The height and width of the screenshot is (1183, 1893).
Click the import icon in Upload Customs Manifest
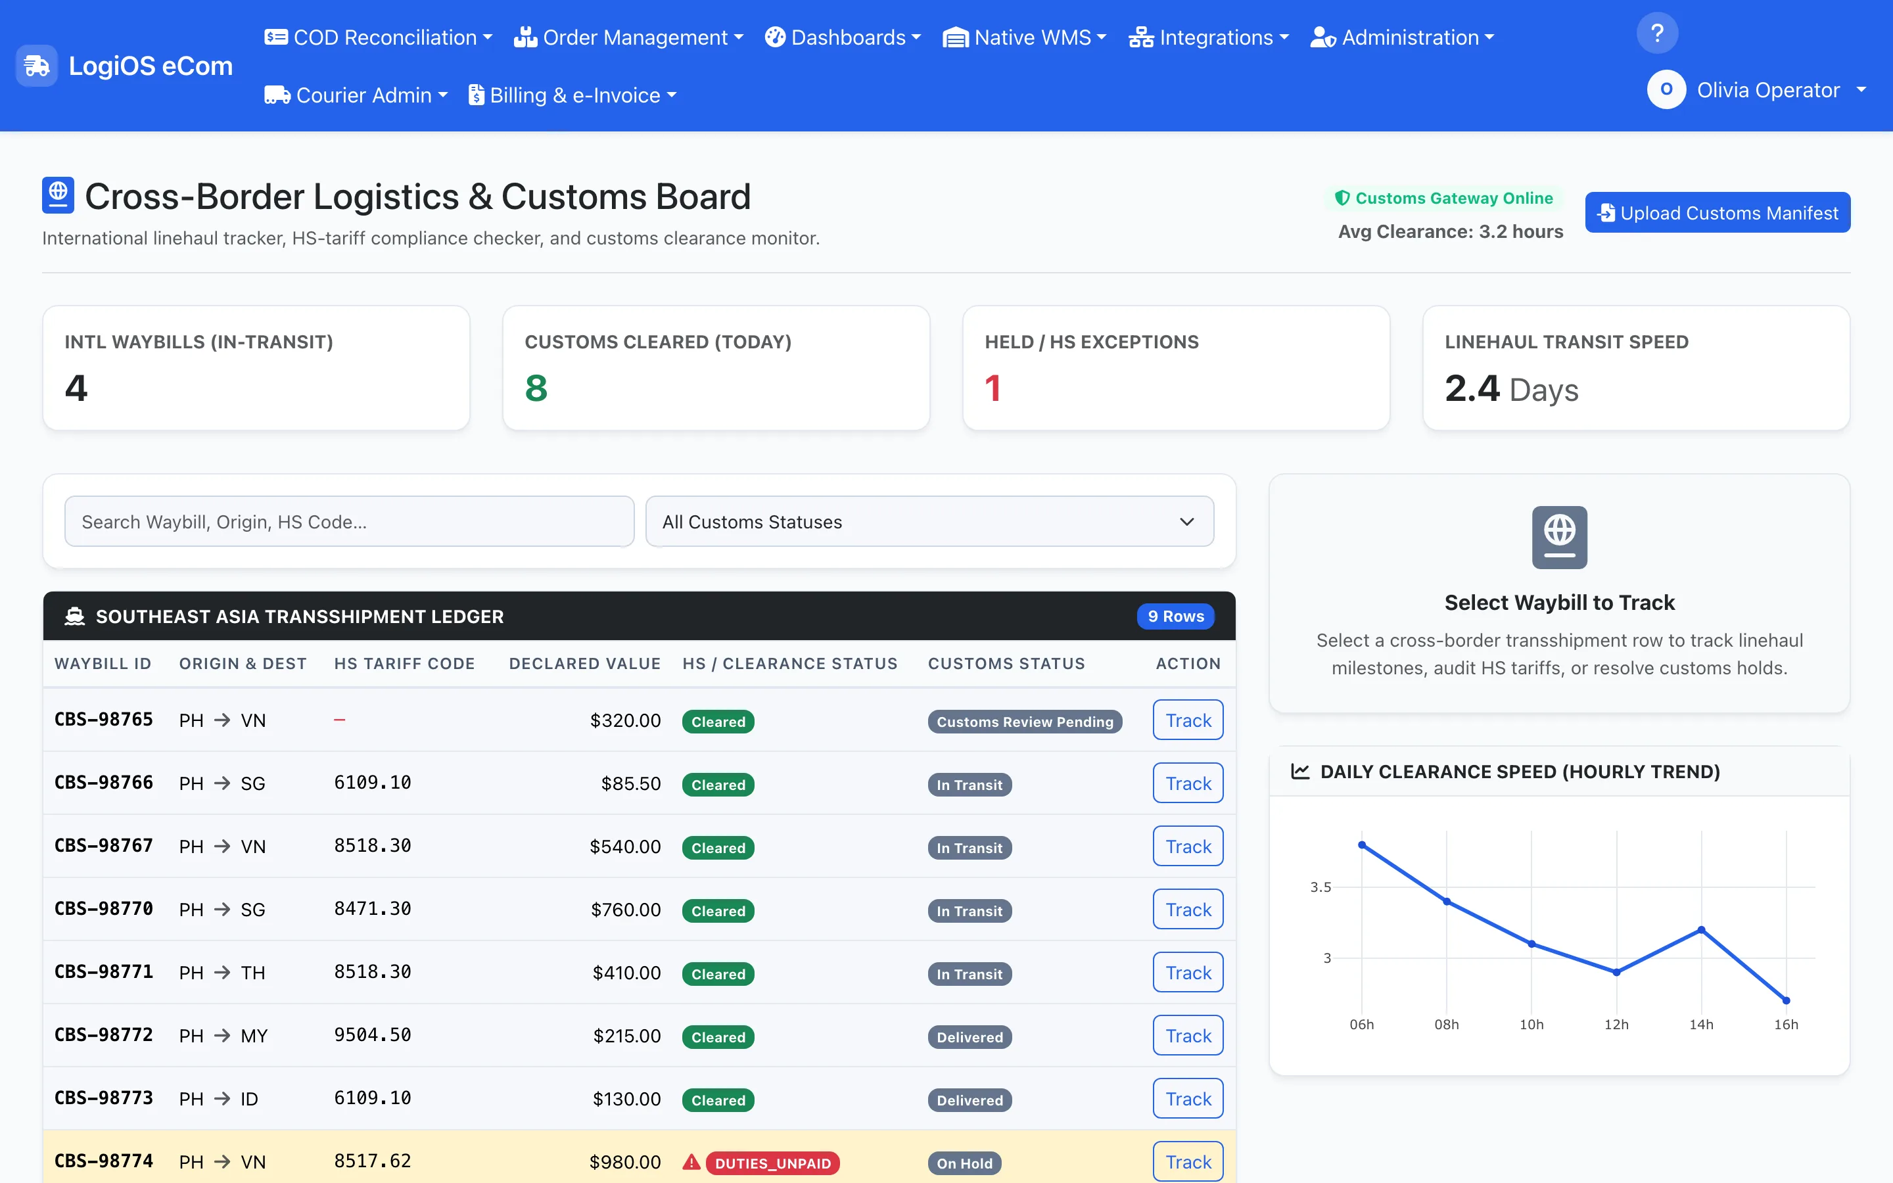pyautogui.click(x=1606, y=213)
